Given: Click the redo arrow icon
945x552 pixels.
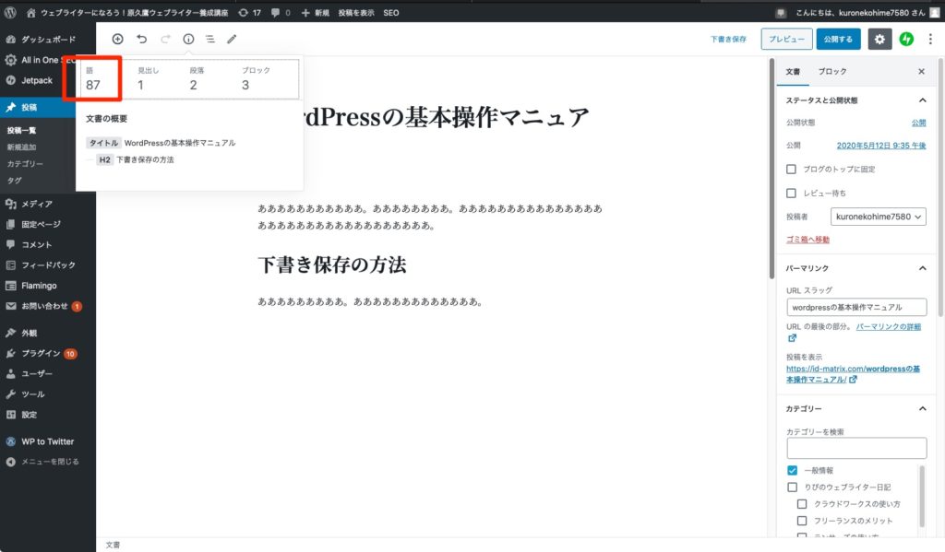Looking at the screenshot, I should coord(165,39).
